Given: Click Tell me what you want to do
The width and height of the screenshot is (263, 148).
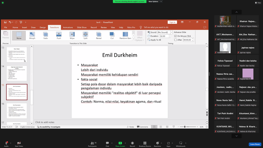Looking at the screenshot, I should click(156, 28).
